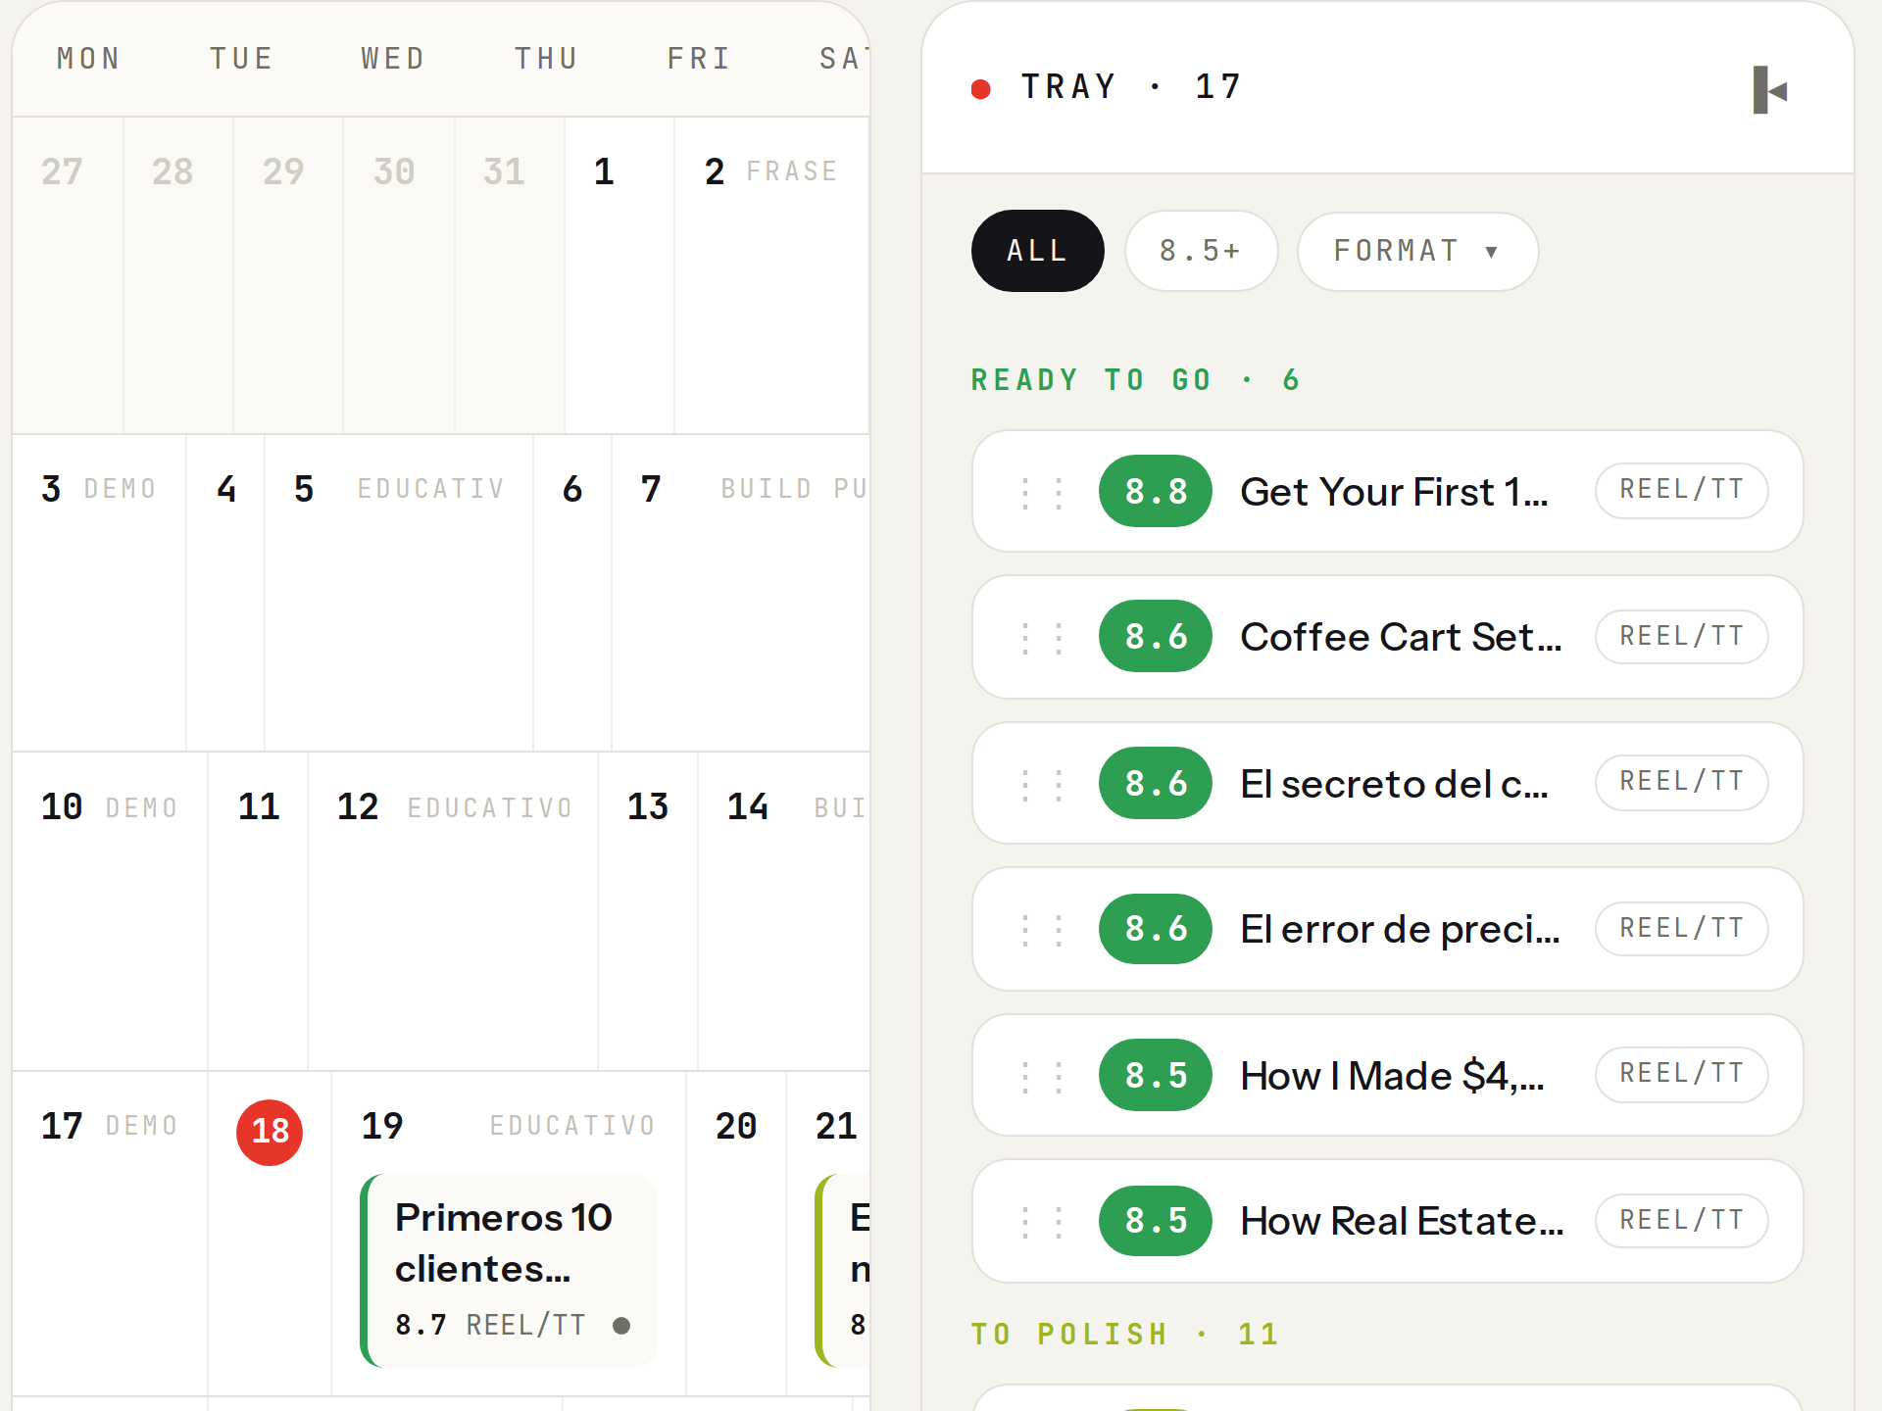Click the red tray status dot
The height and width of the screenshot is (1411, 1882).
pyautogui.click(x=980, y=89)
